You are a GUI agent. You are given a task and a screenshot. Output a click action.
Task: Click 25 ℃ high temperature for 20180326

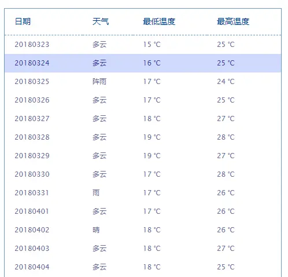tap(226, 100)
